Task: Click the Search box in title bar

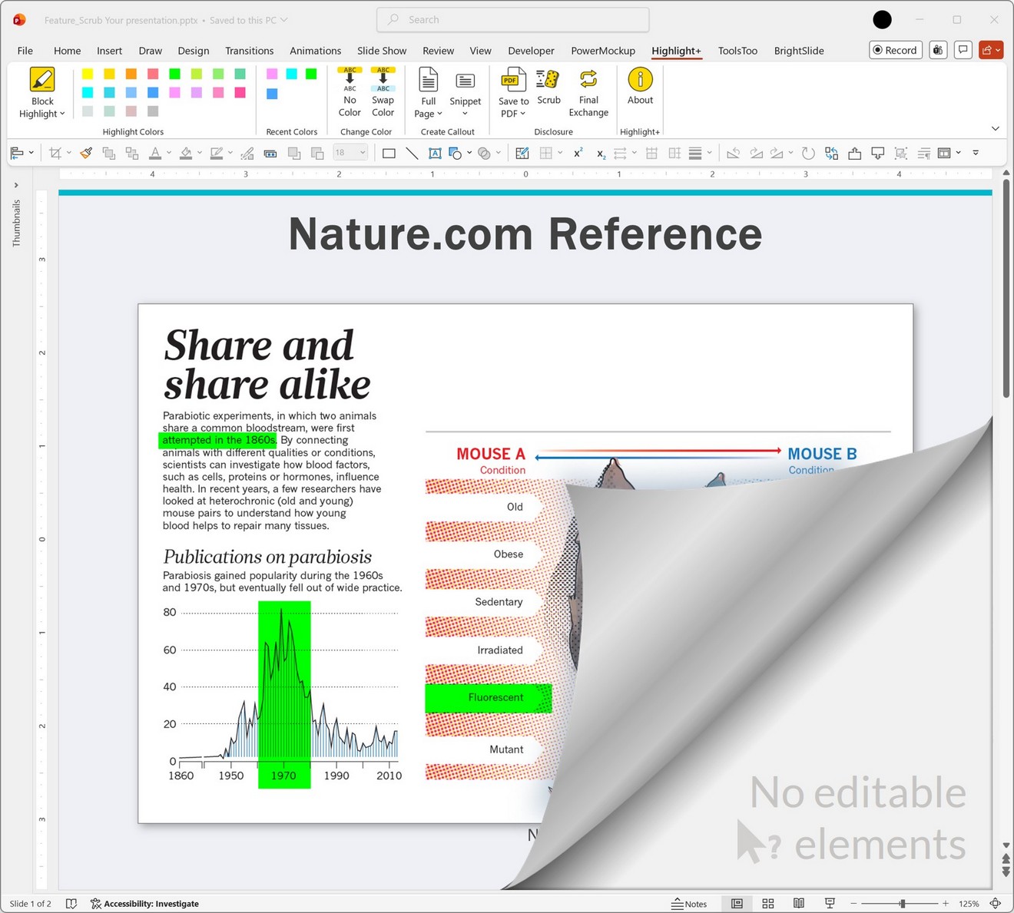Action: click(512, 20)
